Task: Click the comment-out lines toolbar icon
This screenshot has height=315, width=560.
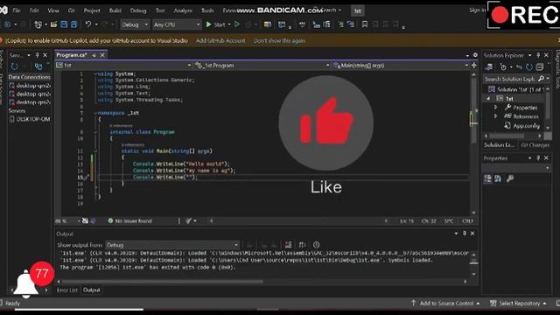Action: click(340, 24)
